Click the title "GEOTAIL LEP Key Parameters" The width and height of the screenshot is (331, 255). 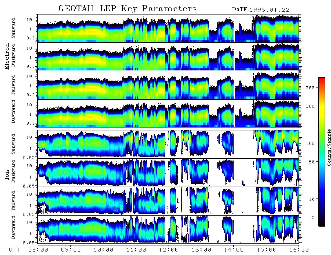coord(128,9)
